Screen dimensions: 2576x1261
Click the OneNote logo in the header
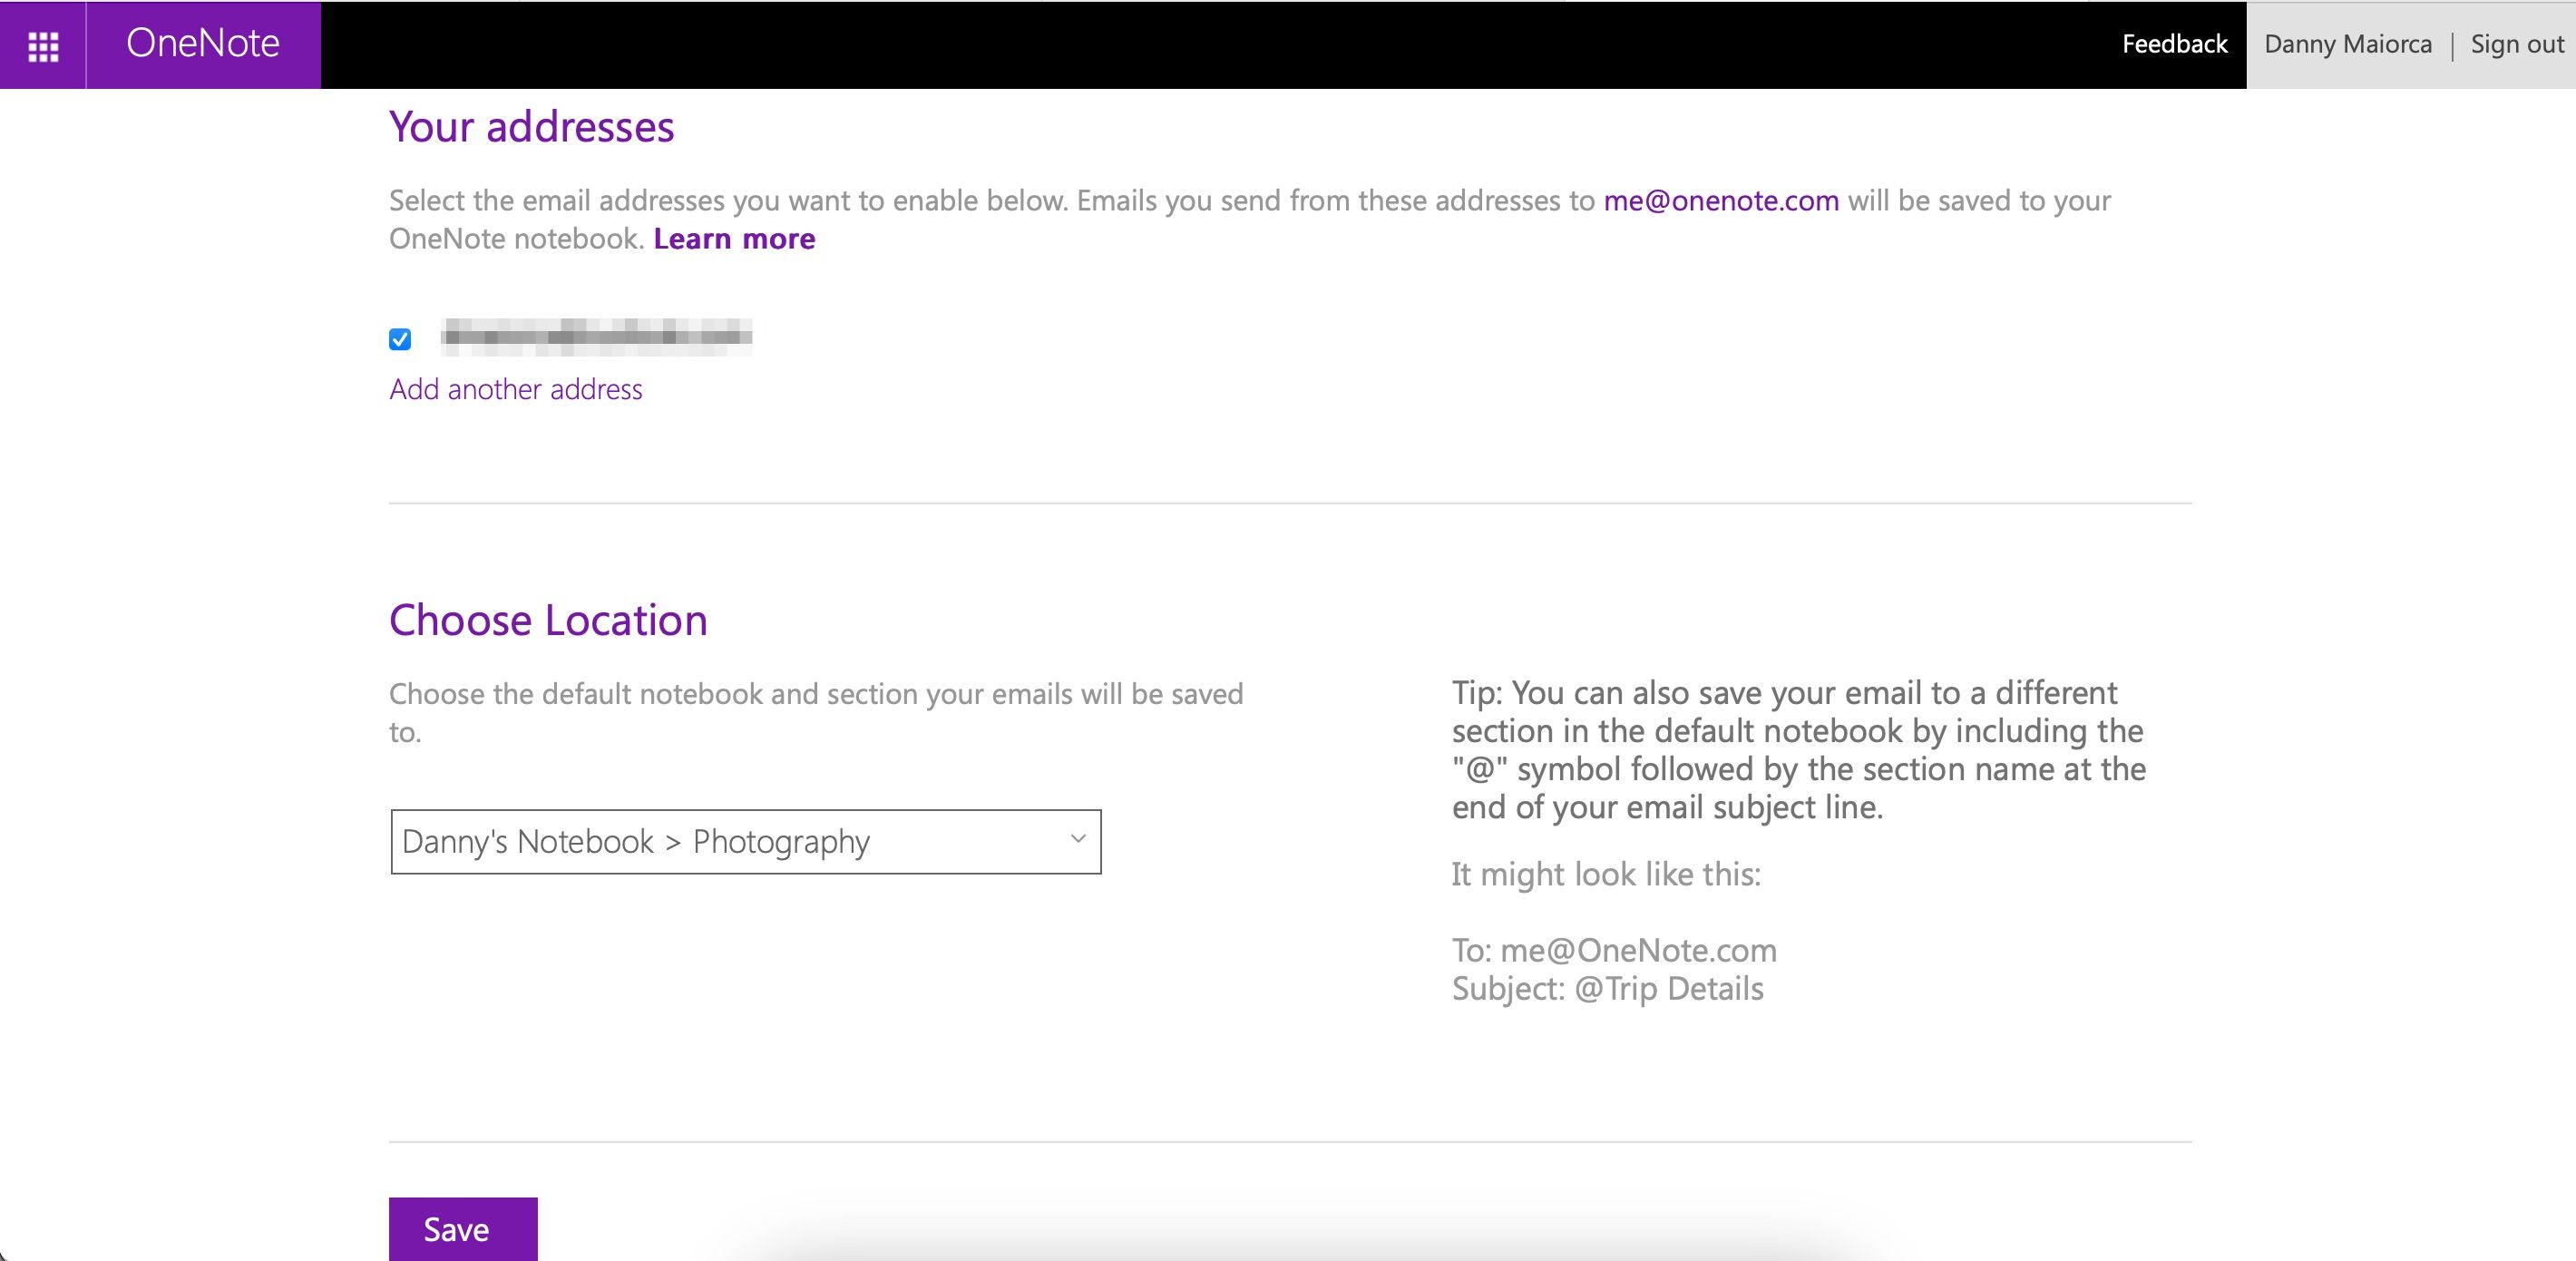click(x=202, y=44)
